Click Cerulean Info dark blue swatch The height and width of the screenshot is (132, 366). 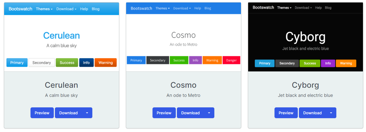(87, 63)
